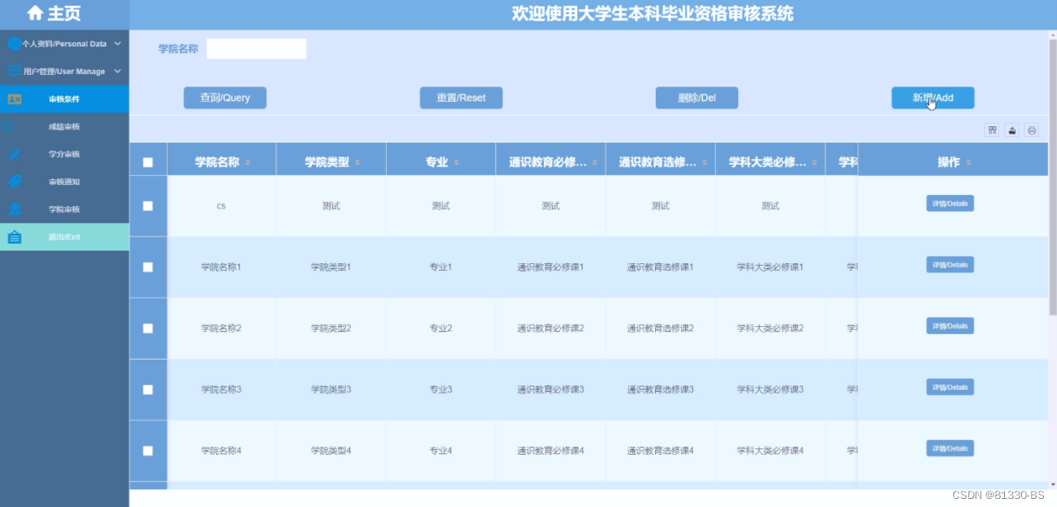Screen dimensions: 1057x507
Task: Open the 主页 home menu
Action: click(64, 14)
